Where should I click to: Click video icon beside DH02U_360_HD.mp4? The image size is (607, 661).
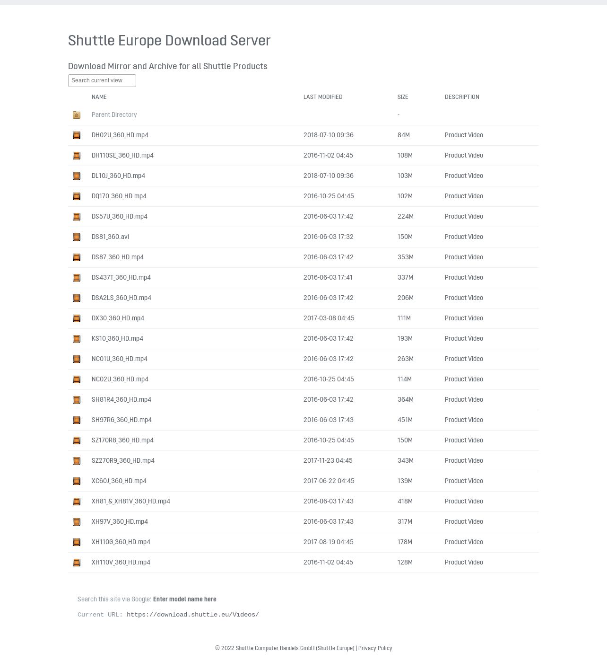[77, 135]
